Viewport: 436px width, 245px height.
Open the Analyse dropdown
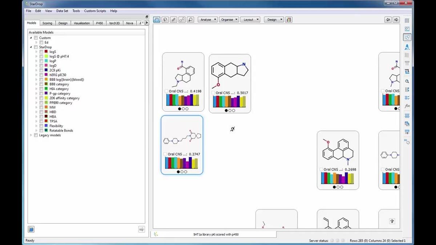tap(207, 19)
